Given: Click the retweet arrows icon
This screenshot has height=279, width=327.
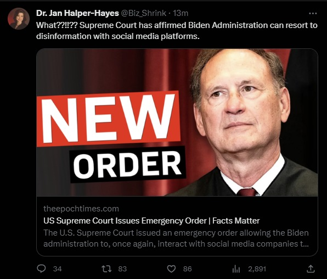Looking at the screenshot, I should coord(106,269).
